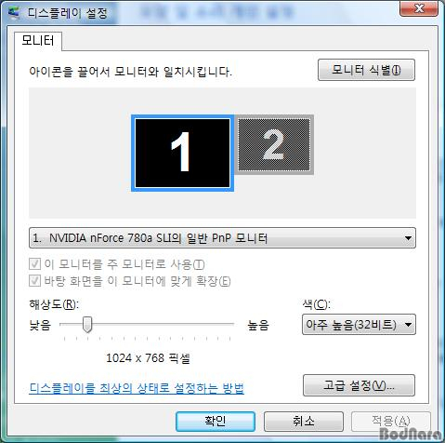
Task: Open the NVIDIA nForce 780a monitor dropdown
Action: click(x=222, y=238)
